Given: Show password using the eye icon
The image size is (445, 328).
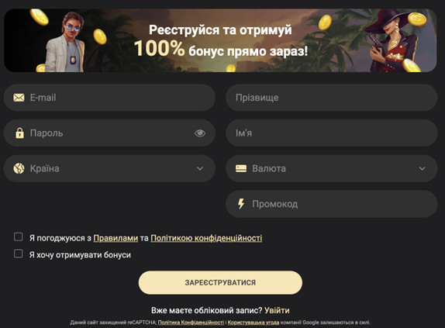Looking at the screenshot, I should tap(200, 133).
